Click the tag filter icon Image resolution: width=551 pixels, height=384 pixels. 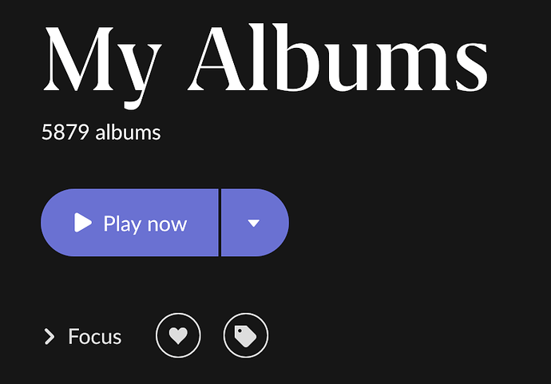[x=246, y=335]
